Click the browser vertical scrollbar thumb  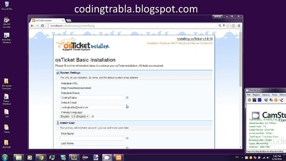[240, 59]
